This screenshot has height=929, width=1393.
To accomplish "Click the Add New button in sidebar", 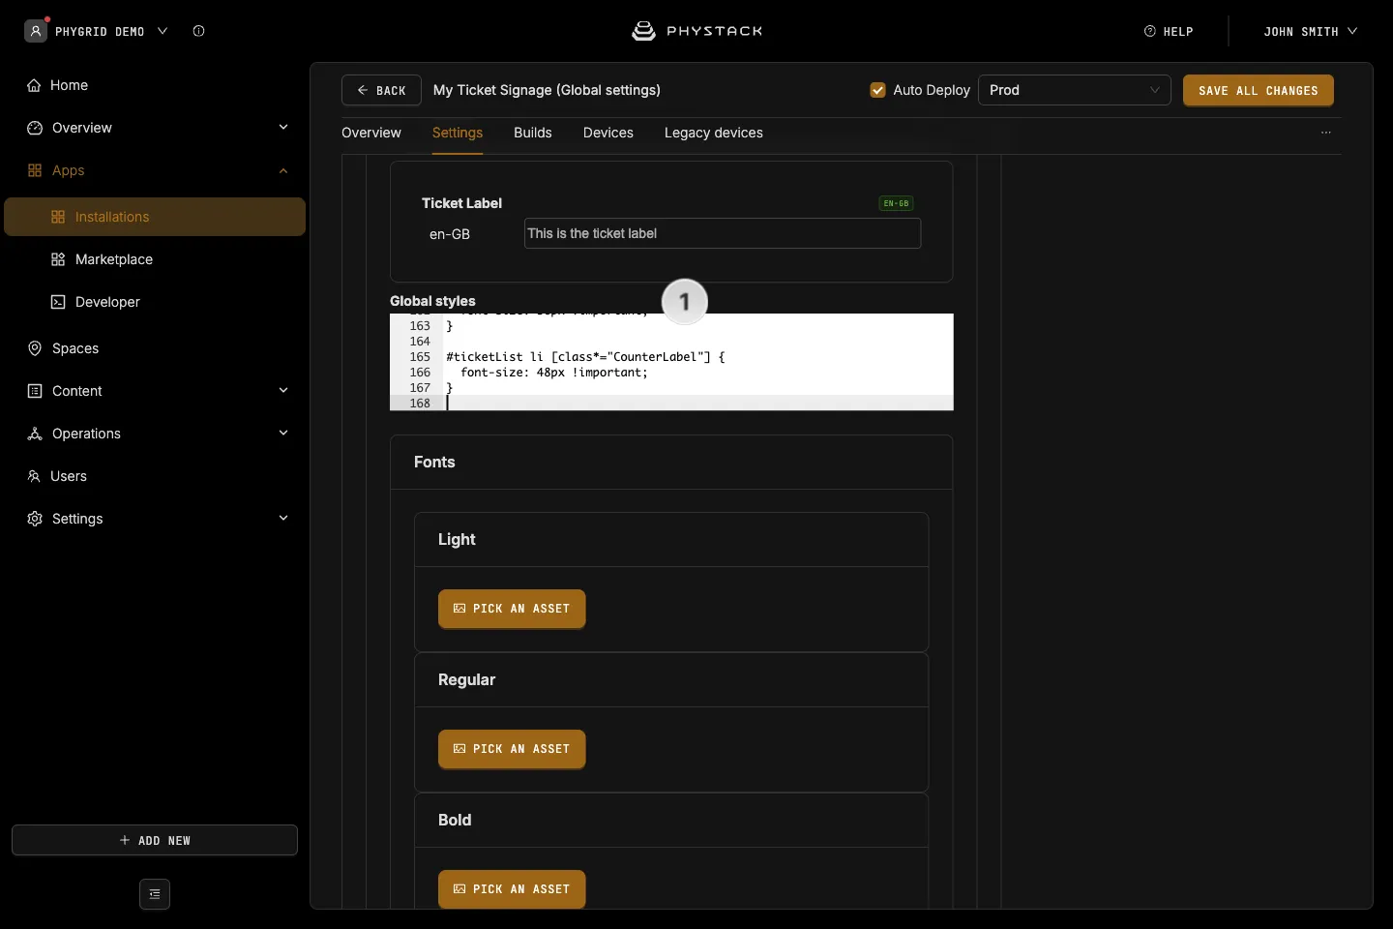I will click(x=155, y=840).
